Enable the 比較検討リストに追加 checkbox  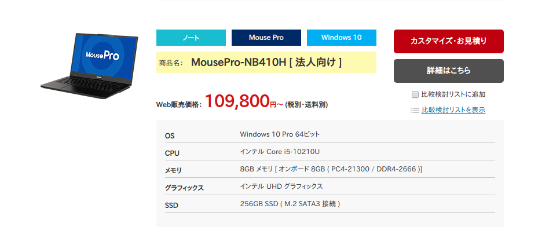[415, 94]
